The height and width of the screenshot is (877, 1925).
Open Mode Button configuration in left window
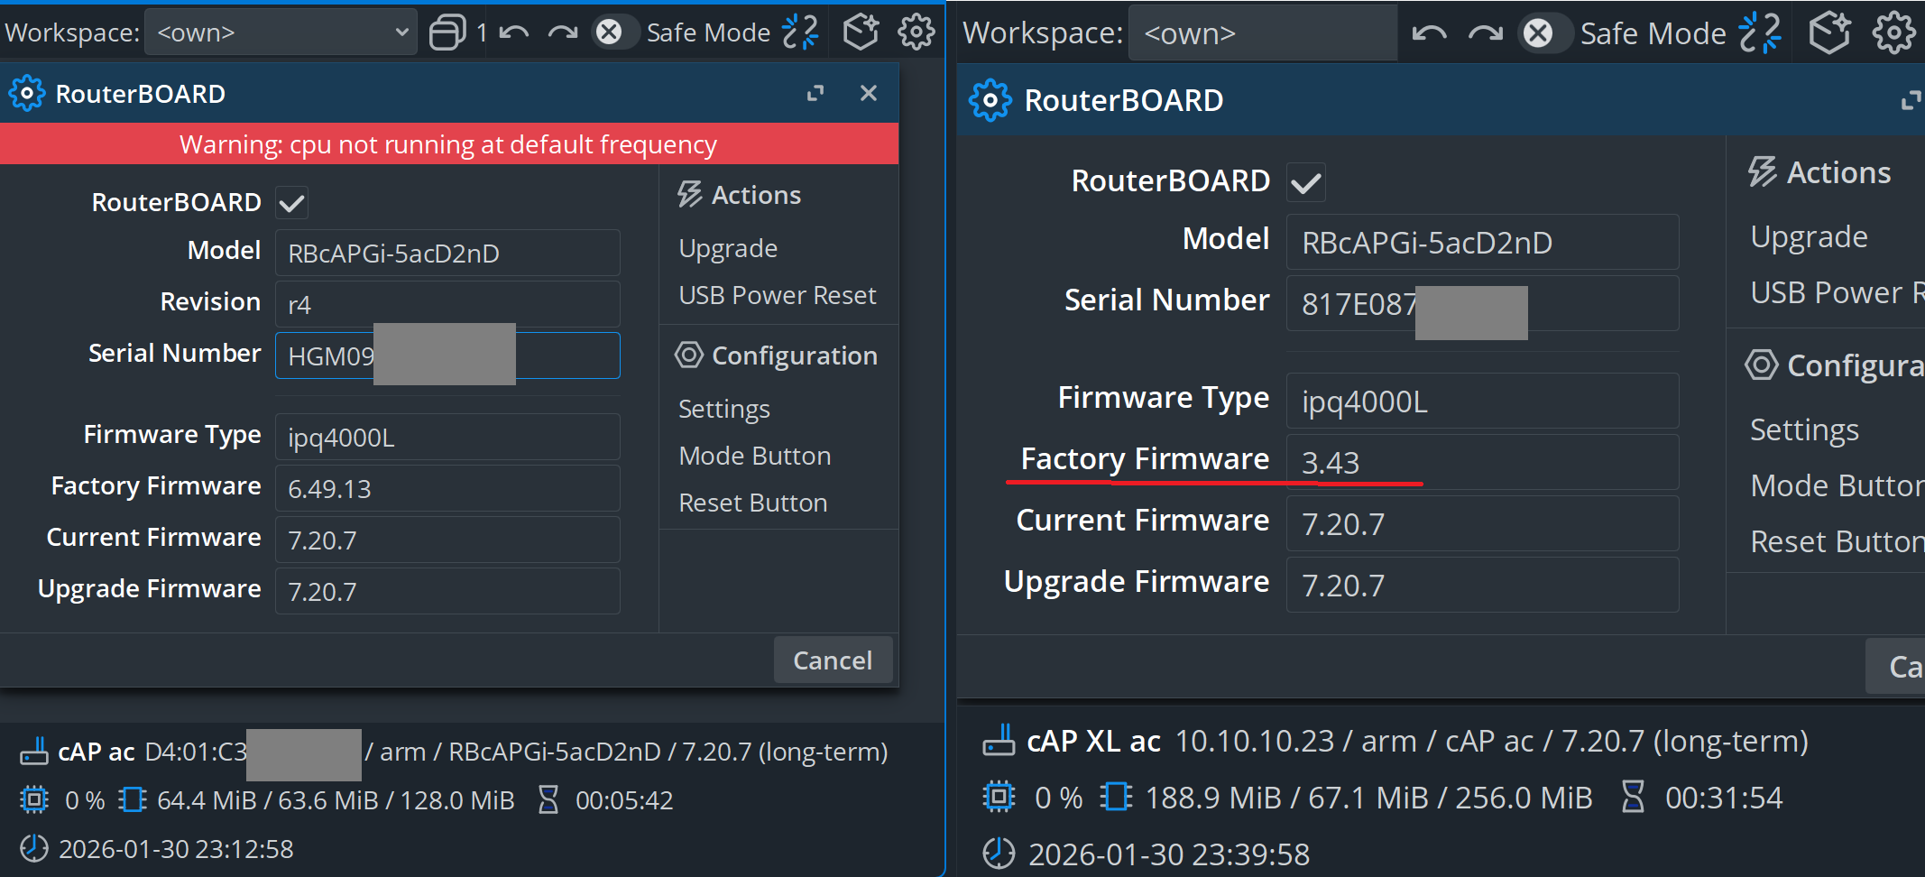(754, 456)
